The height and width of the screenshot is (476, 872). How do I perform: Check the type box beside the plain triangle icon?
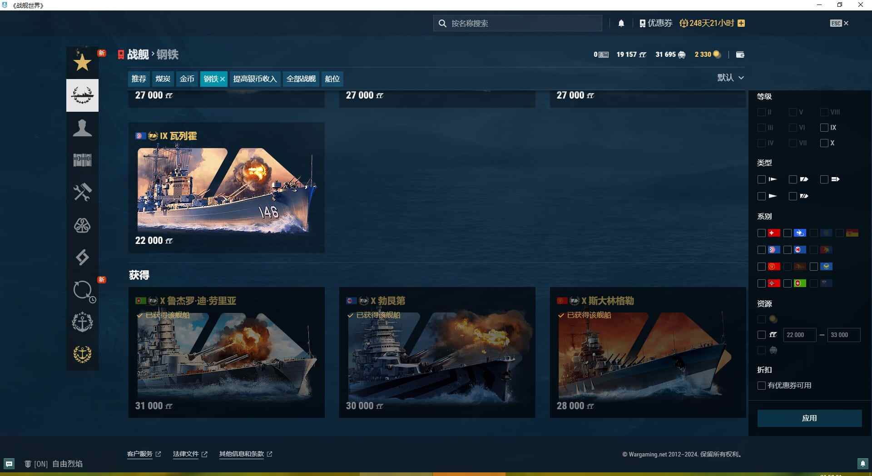coord(762,196)
